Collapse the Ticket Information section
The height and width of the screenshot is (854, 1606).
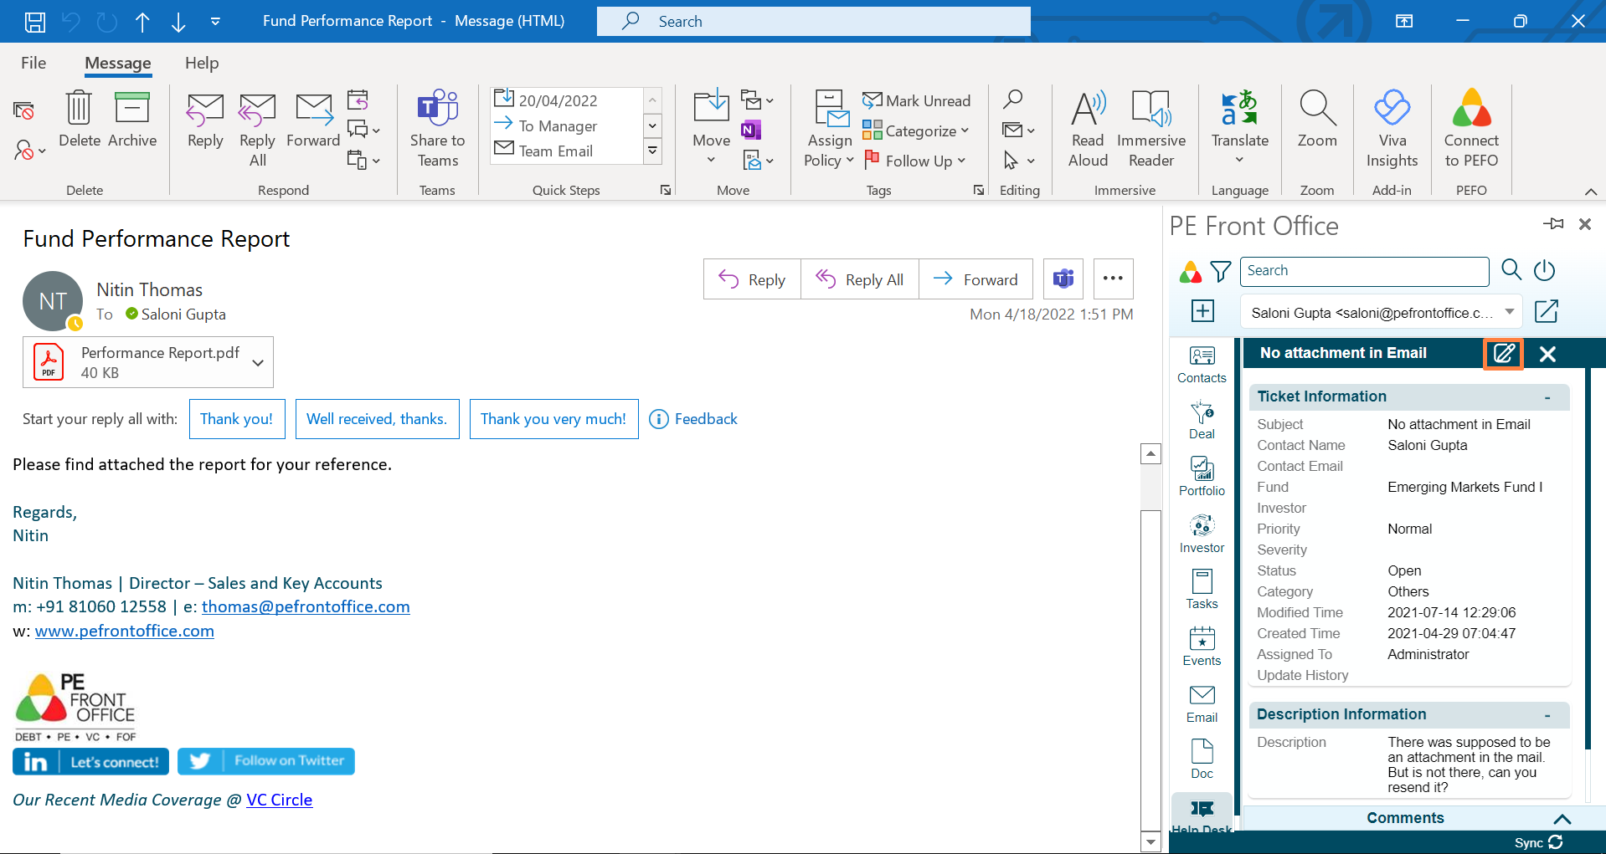[1547, 397]
